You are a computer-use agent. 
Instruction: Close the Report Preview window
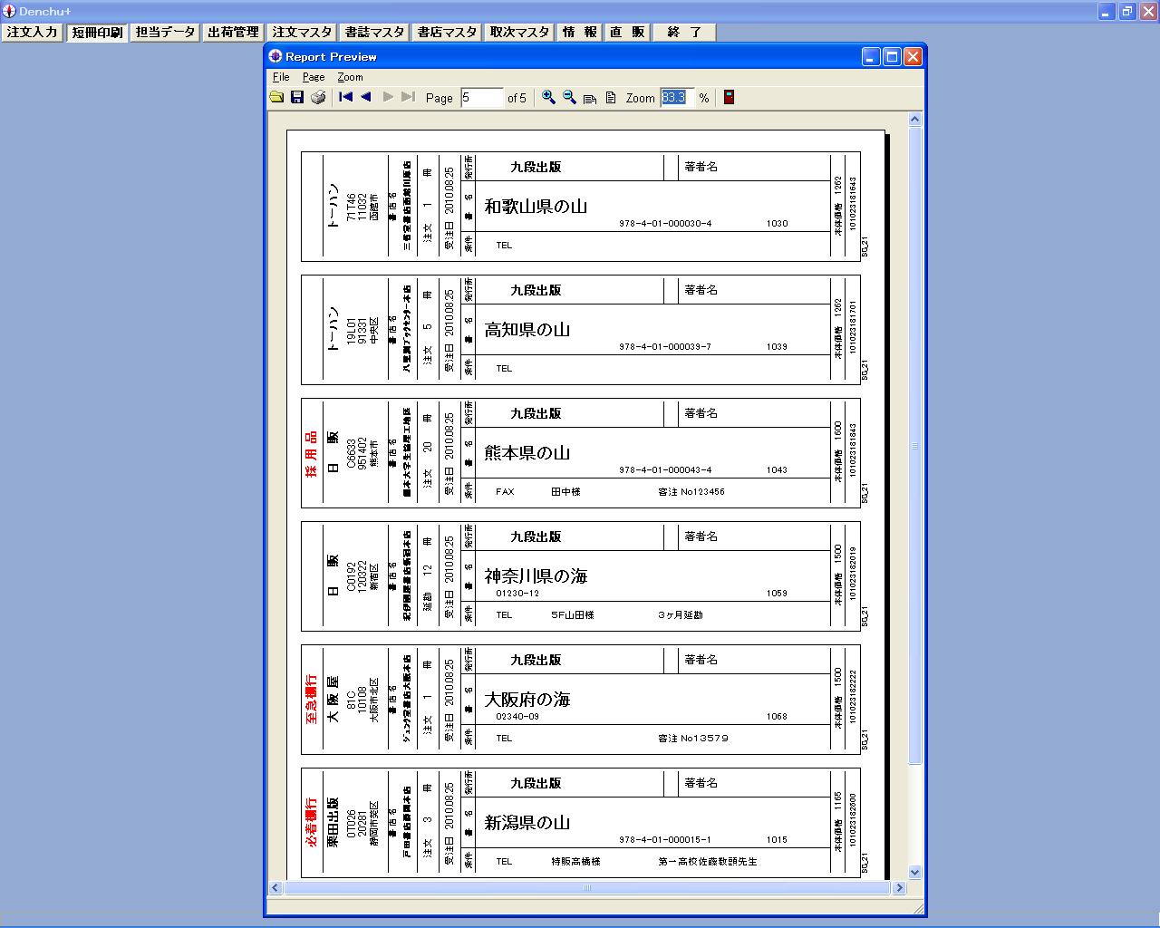(913, 57)
